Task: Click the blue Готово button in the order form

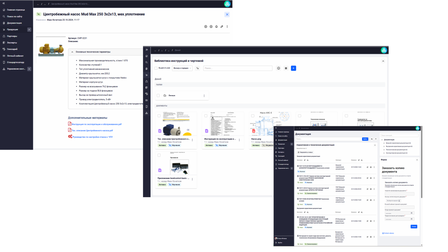Action: (414, 227)
